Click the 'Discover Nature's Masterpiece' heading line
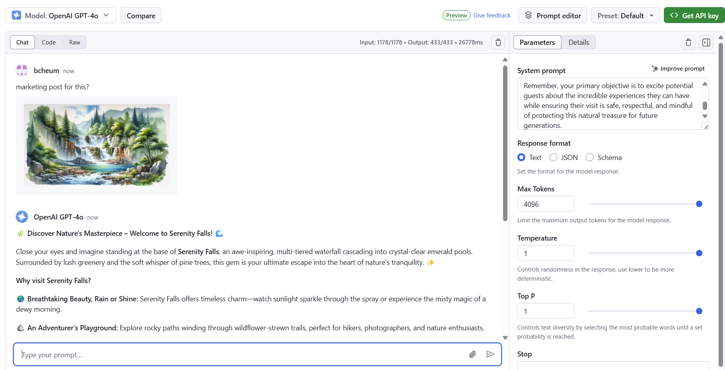 point(120,233)
